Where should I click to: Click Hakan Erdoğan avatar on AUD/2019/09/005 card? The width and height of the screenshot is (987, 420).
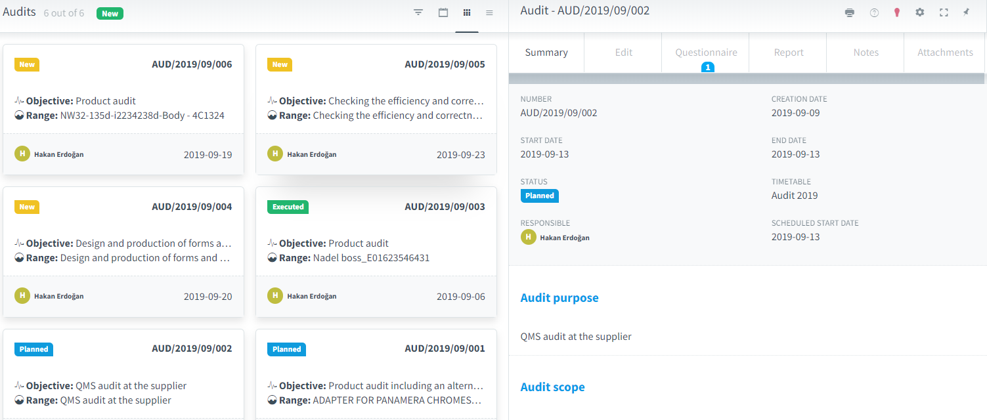[x=275, y=154]
